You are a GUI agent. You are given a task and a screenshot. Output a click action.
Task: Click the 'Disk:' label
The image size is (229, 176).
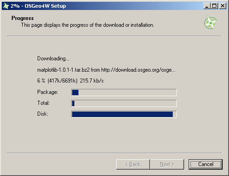(x=43, y=114)
